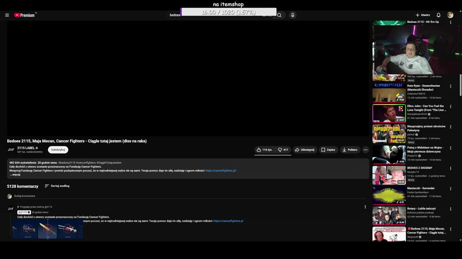Open more actions ellipsis under the video
Viewport: 462px width, 259px height.
(x=366, y=150)
